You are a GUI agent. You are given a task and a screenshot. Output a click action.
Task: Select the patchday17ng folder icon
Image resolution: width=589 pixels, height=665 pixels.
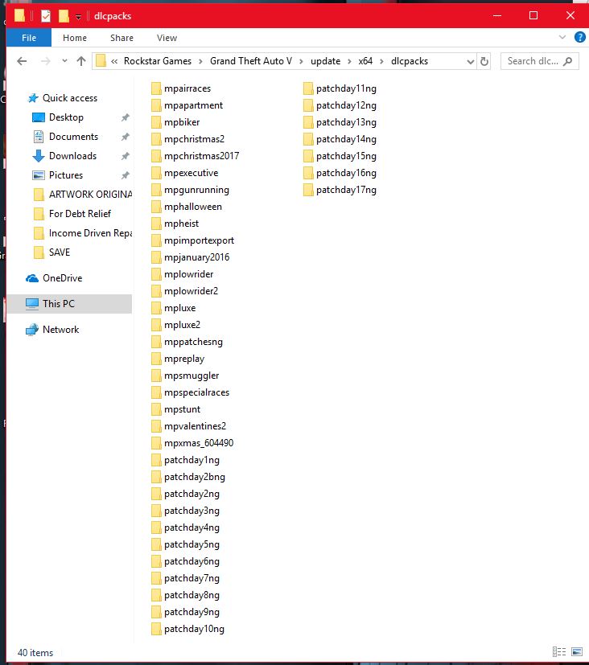coord(308,190)
